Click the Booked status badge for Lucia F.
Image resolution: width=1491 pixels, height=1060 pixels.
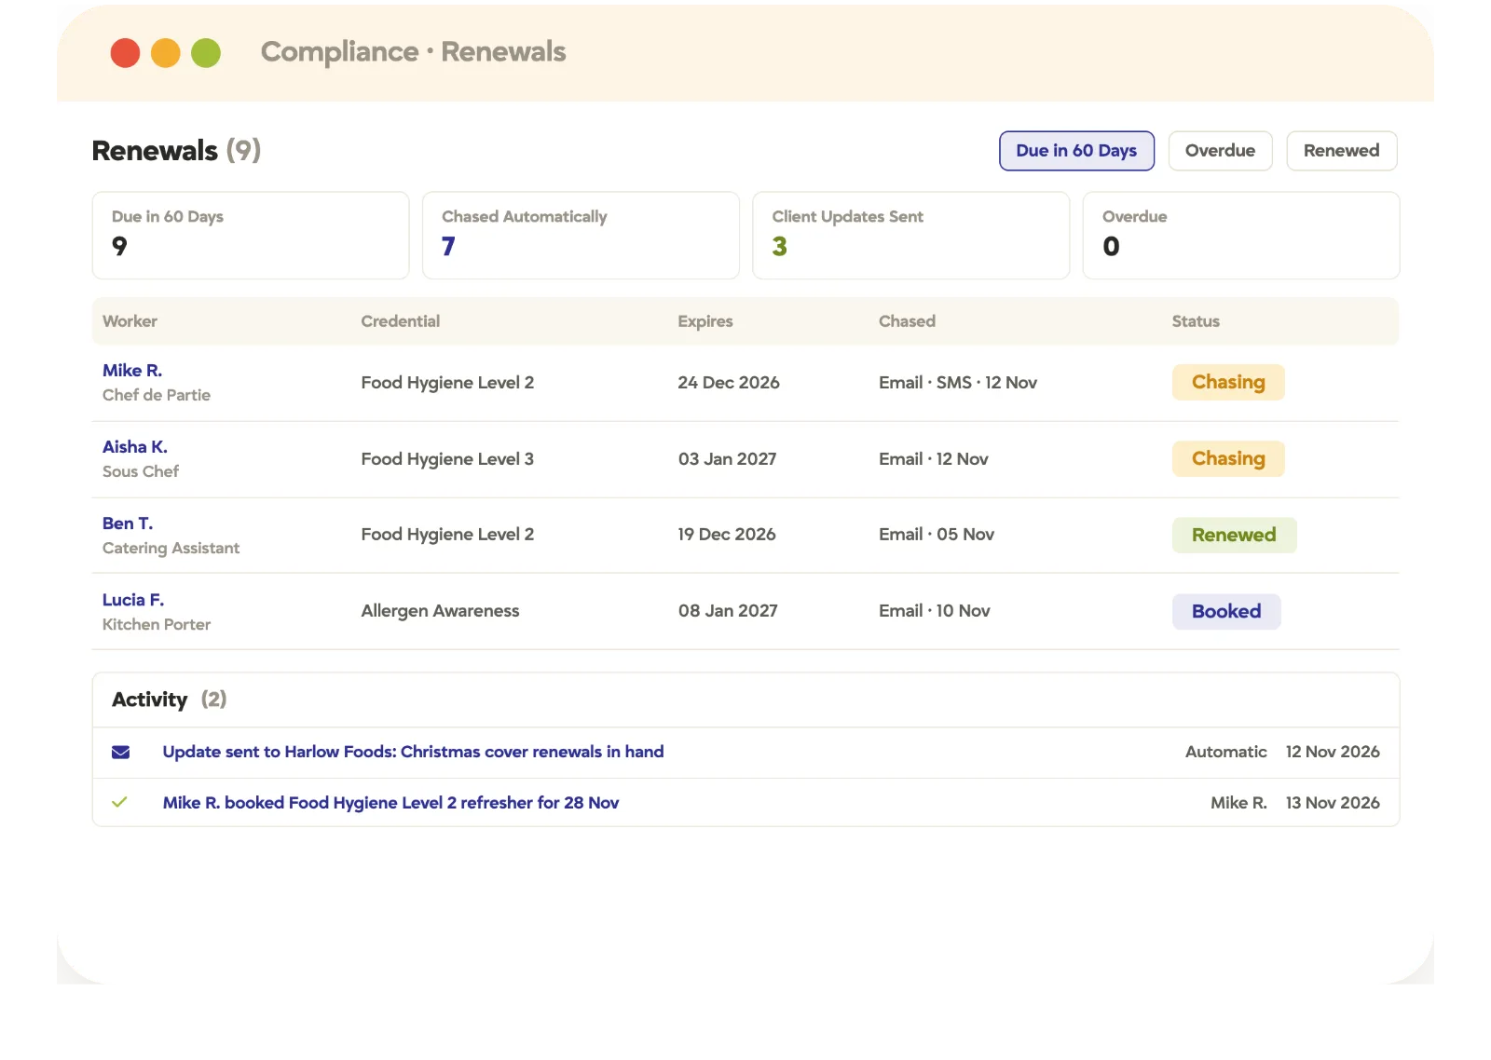pyautogui.click(x=1226, y=612)
